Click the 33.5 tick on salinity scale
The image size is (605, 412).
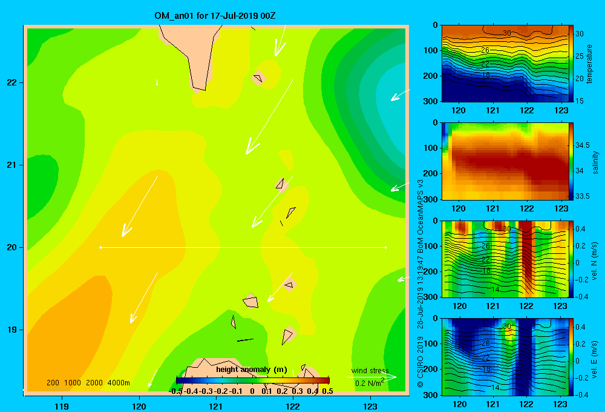point(582,196)
